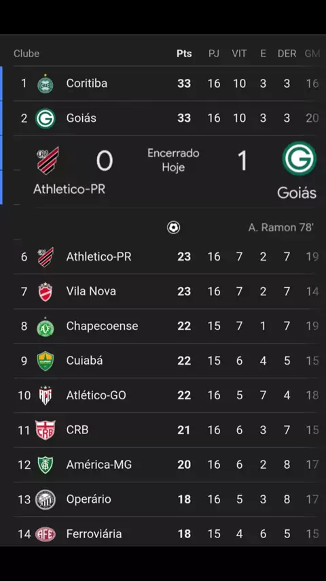Click the Chapecoense crest
326x581 pixels.
point(46,327)
